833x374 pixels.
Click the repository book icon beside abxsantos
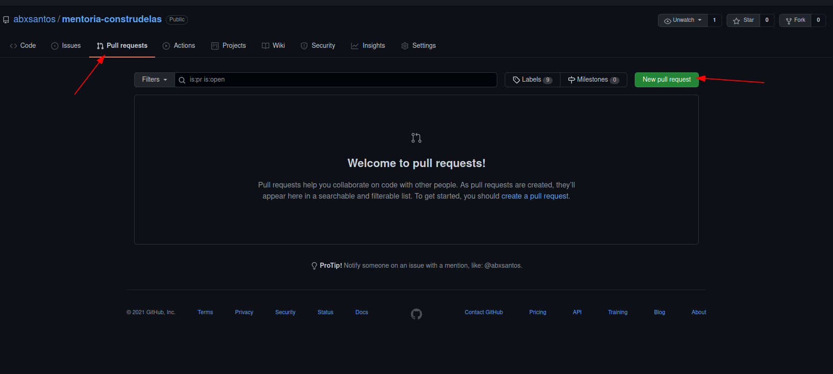(6, 20)
